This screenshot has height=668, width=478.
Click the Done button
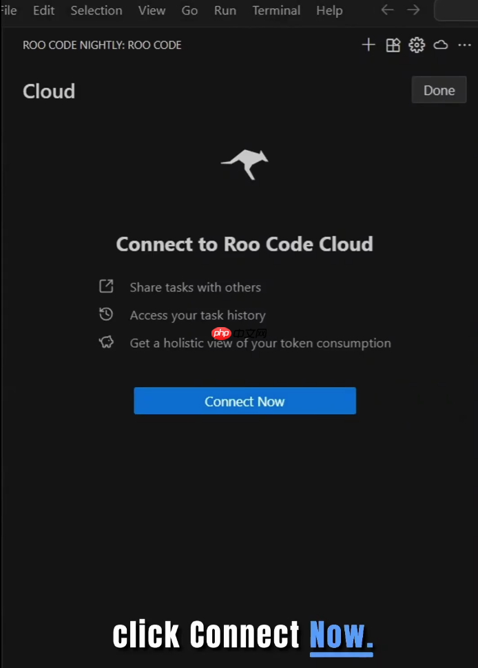pos(439,90)
